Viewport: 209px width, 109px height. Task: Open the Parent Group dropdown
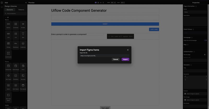195,33
